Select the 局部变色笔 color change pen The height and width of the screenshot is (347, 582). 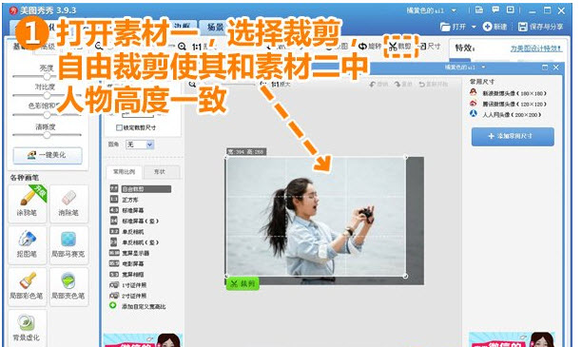68,287
